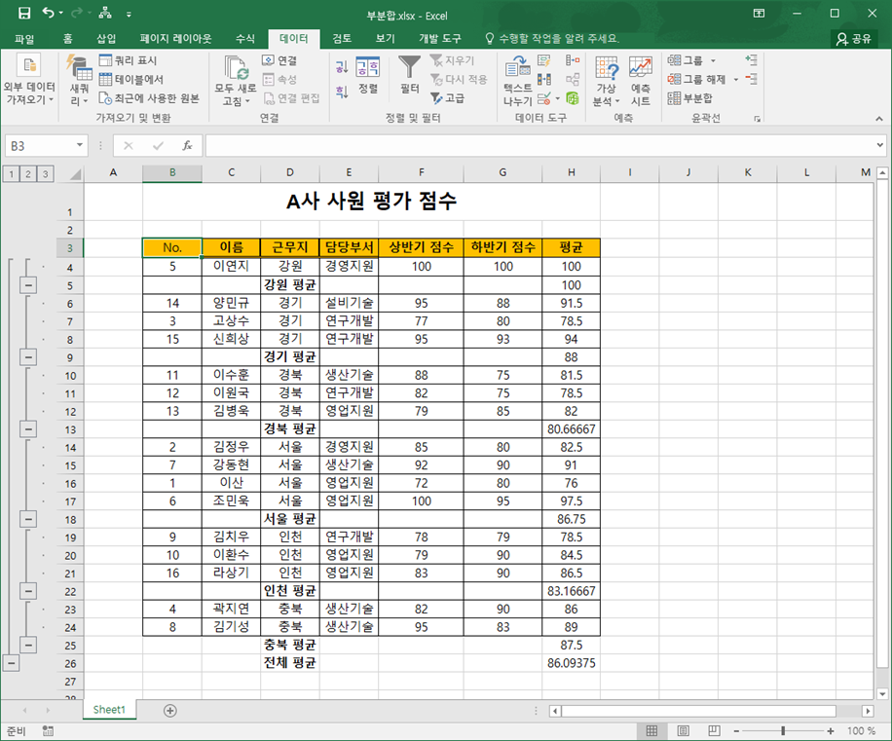Add a new sheet with the plus button

169,710
